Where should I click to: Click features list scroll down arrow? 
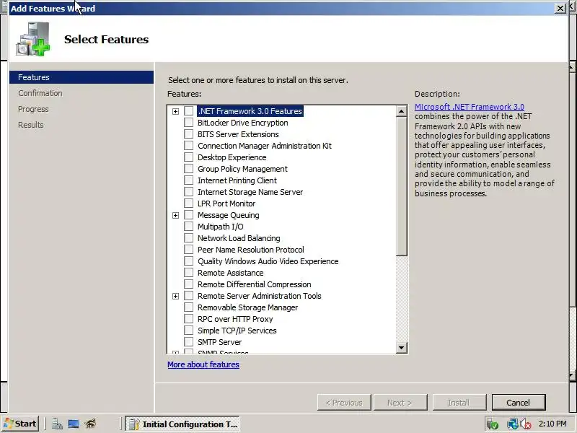pyautogui.click(x=402, y=347)
